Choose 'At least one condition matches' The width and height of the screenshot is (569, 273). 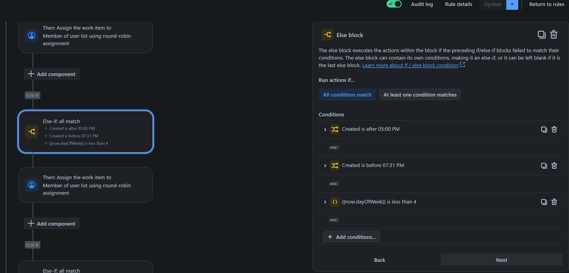(x=420, y=94)
